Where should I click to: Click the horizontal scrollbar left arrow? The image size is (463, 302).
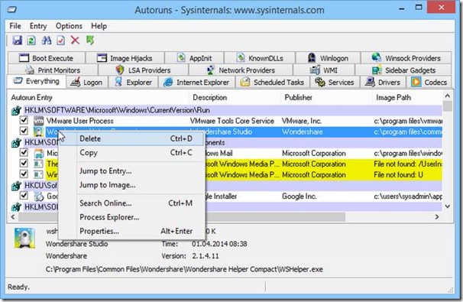tap(13, 217)
